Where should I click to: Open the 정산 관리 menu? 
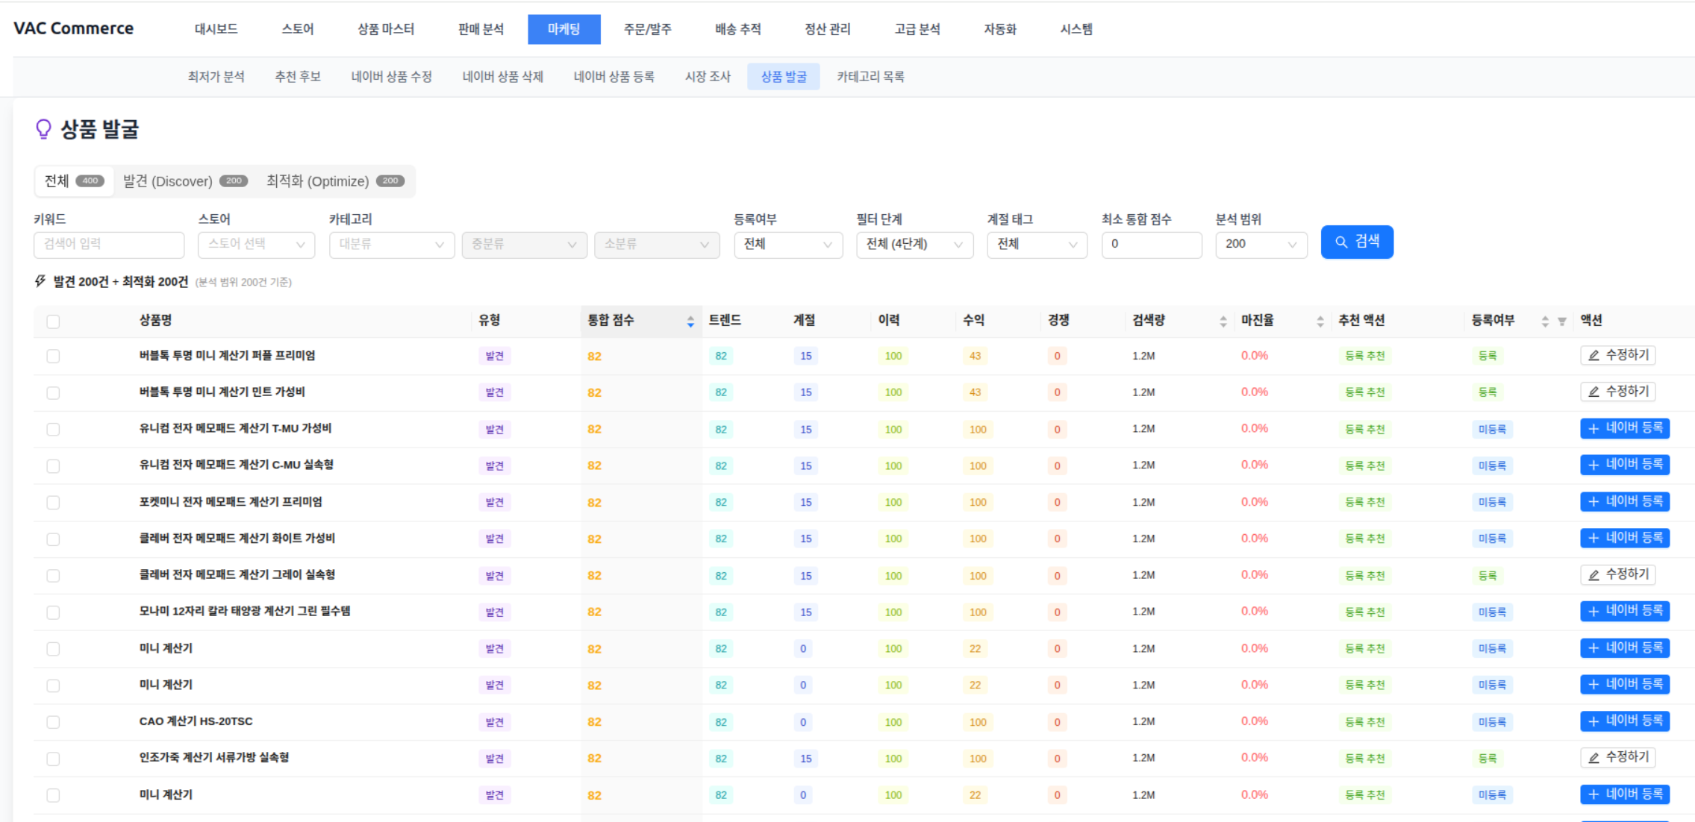(x=827, y=29)
